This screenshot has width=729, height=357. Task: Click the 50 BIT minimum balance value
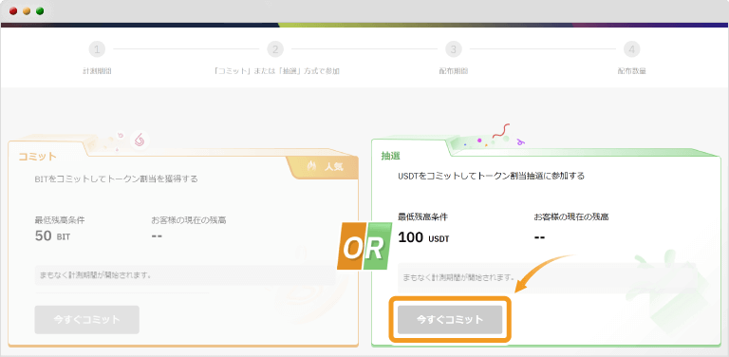click(52, 236)
